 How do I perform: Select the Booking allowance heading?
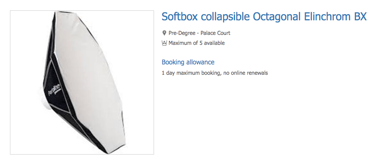click(188, 62)
